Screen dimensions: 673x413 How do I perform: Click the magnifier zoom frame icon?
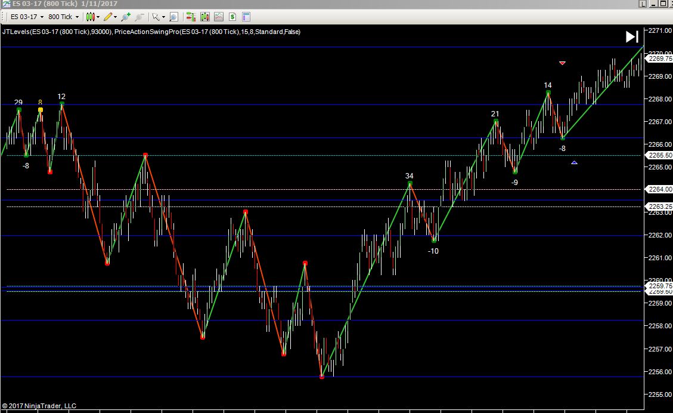click(x=173, y=17)
